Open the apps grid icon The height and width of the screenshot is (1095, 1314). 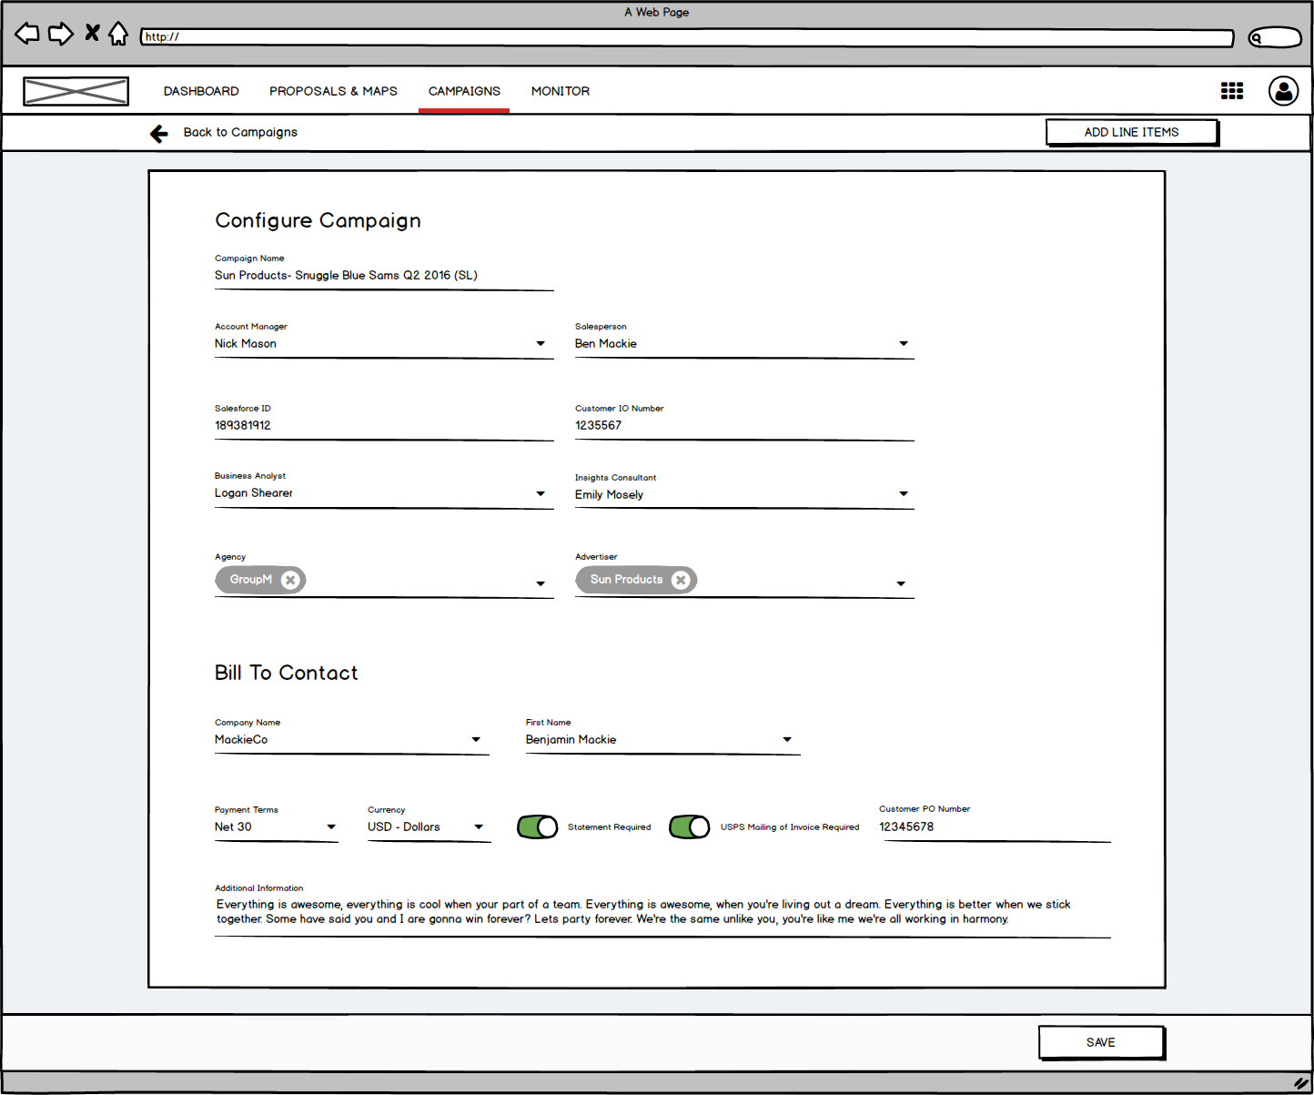coord(1231,91)
